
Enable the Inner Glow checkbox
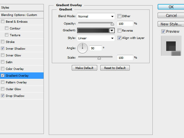[x=2, y=55]
